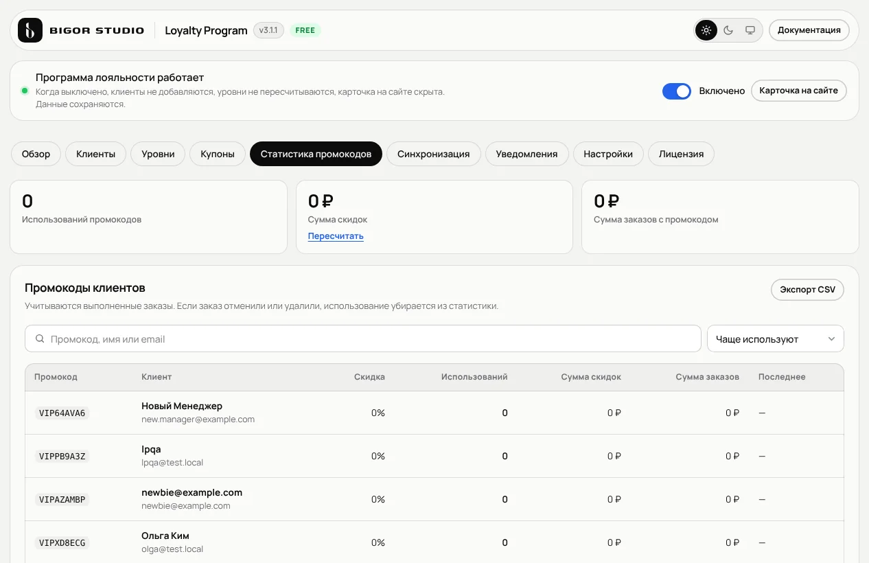Click the Использований column header

pyautogui.click(x=474, y=377)
